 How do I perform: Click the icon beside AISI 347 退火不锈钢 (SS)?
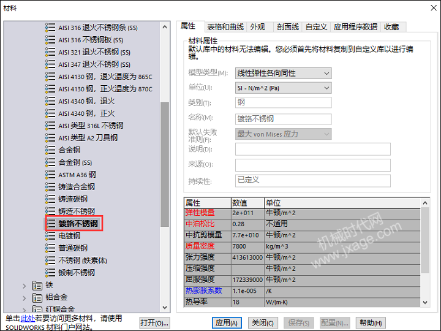click(x=50, y=64)
